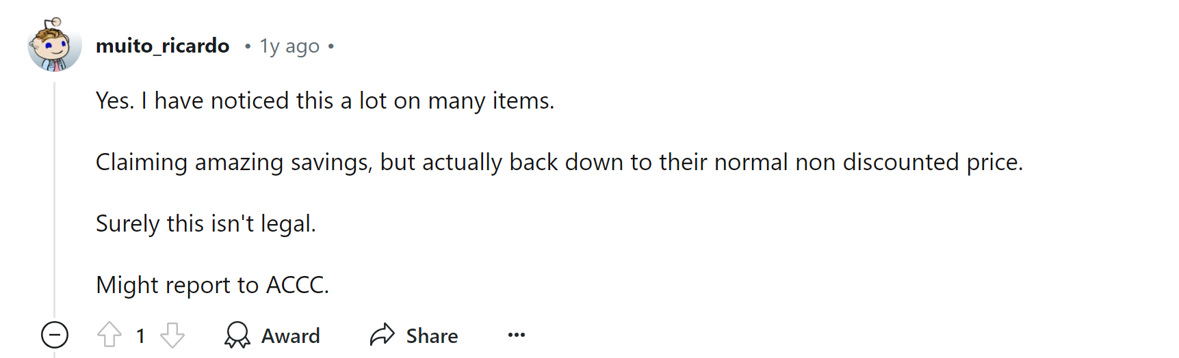Open the muito_ricardo username profile link
The height and width of the screenshot is (358, 1179).
[163, 46]
